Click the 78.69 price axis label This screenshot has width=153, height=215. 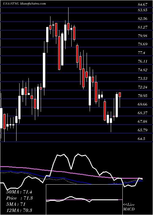coord(143,44)
